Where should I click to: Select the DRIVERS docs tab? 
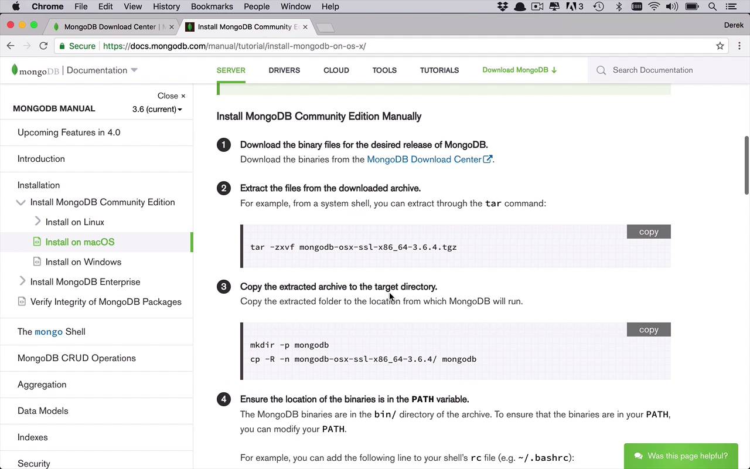284,70
